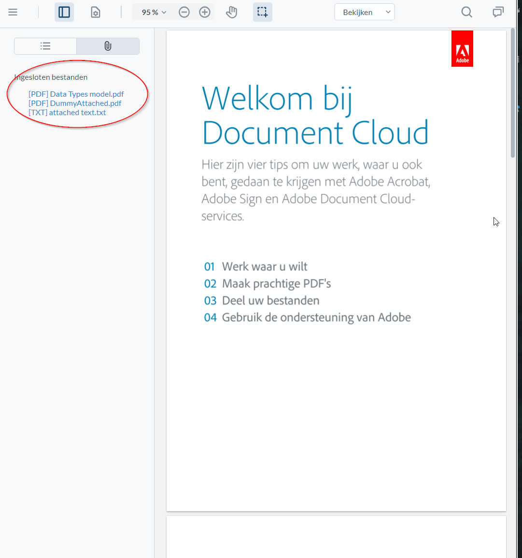Click the "Welkom bij Document Cloud" heading
522x558 pixels.
point(315,115)
